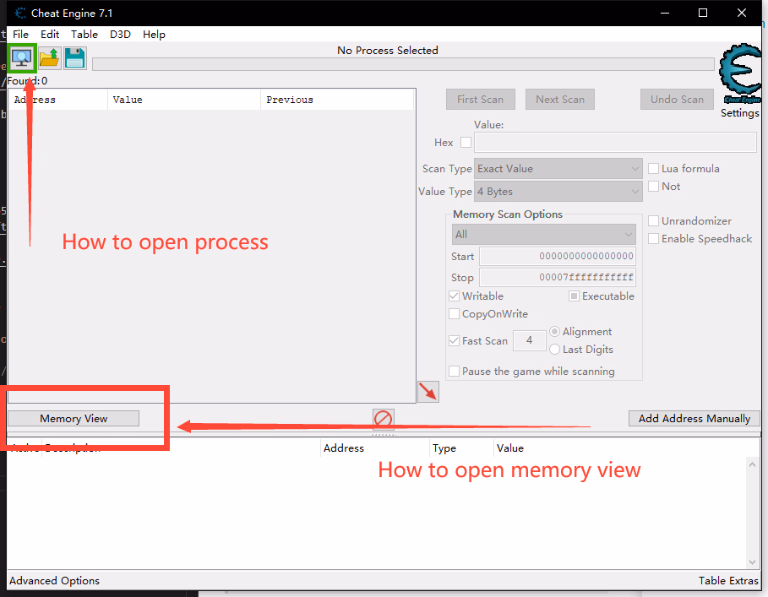This screenshot has width=768, height=597.
Task: Open Advanced Options
Action: [54, 580]
